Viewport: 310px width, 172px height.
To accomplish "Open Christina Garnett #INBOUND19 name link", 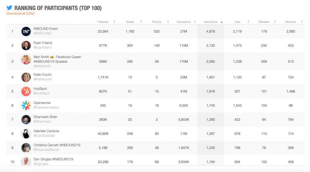I will [x=57, y=145].
